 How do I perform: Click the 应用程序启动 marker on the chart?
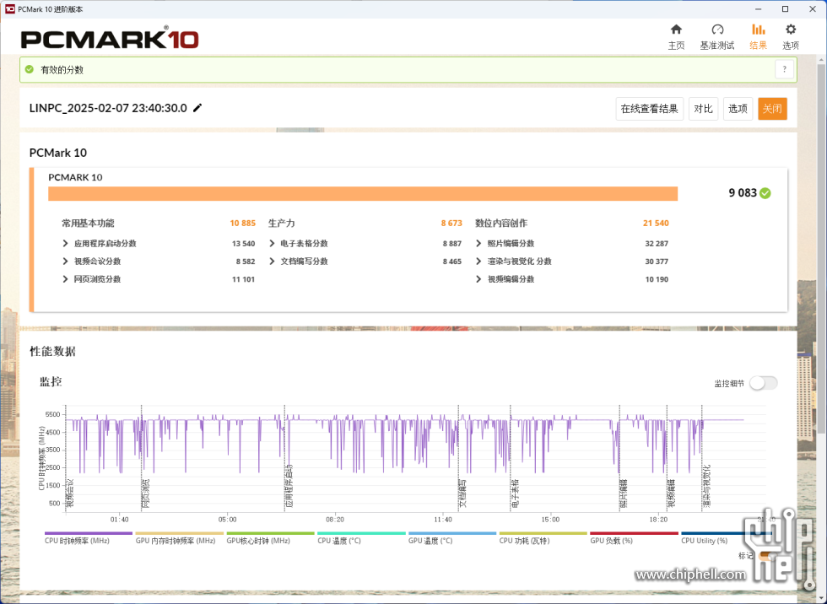pos(289,487)
